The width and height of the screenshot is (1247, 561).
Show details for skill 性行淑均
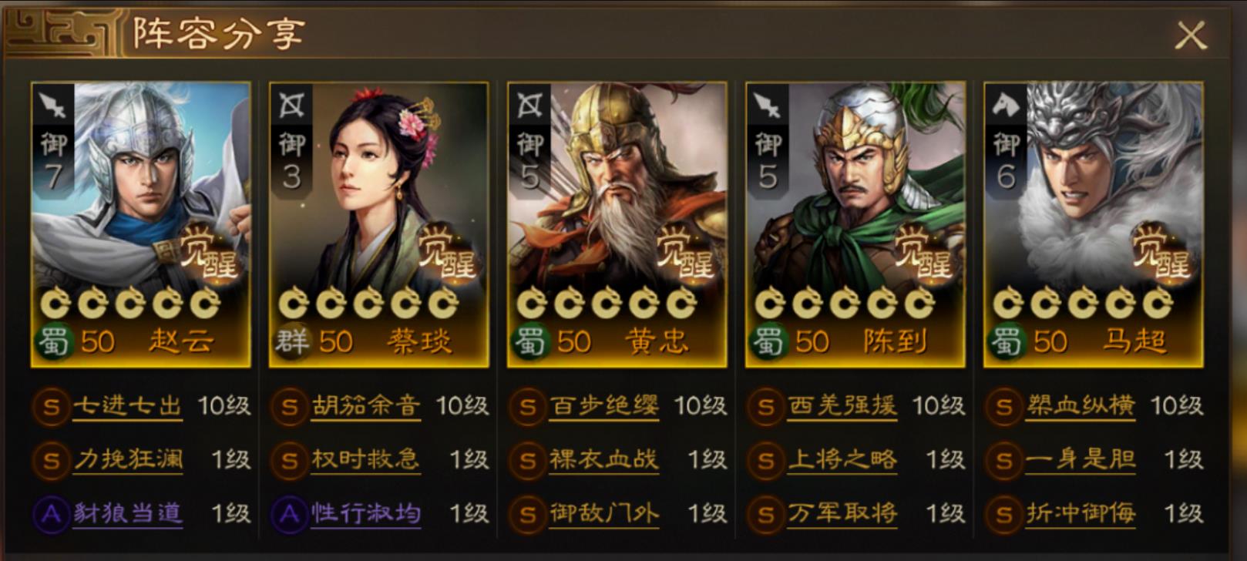point(366,514)
